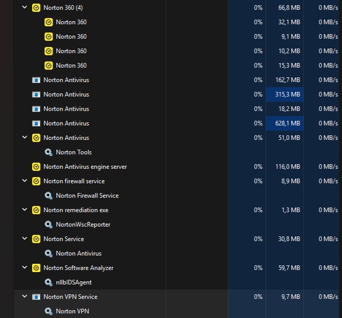
Task: Click the Norton 360 (4) group icon
Action: click(x=36, y=8)
